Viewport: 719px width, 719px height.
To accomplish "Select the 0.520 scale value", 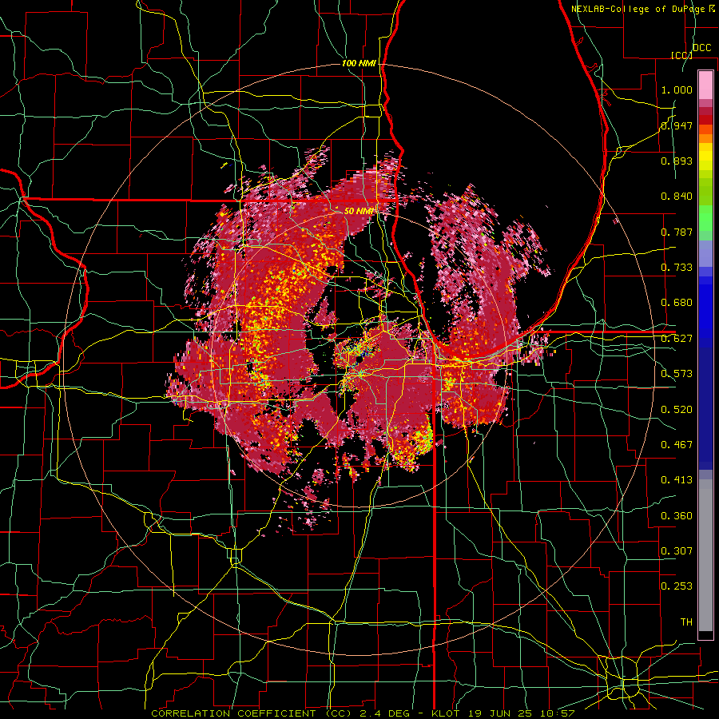I will click(677, 410).
